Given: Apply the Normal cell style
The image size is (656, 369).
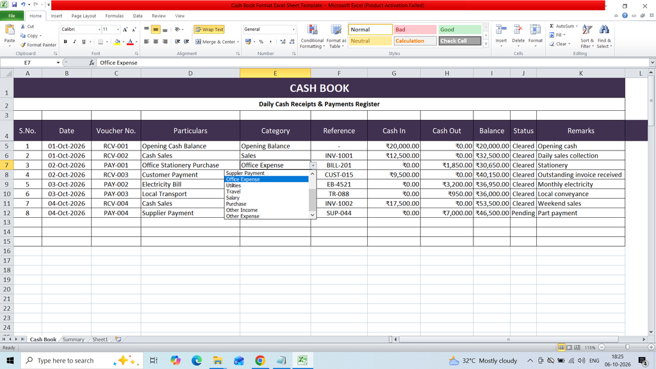Looking at the screenshot, I should [370, 29].
